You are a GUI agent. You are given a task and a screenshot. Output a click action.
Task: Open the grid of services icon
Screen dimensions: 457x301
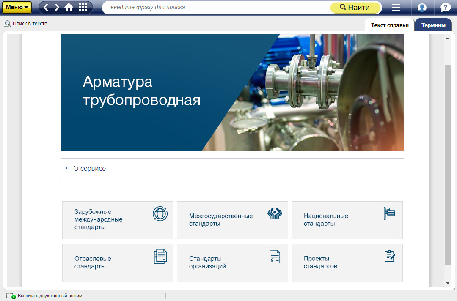(x=83, y=7)
